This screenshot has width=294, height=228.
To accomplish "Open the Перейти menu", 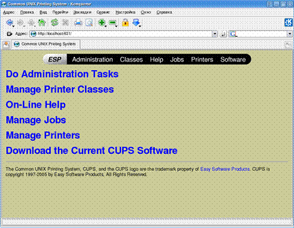I will [x=60, y=13].
